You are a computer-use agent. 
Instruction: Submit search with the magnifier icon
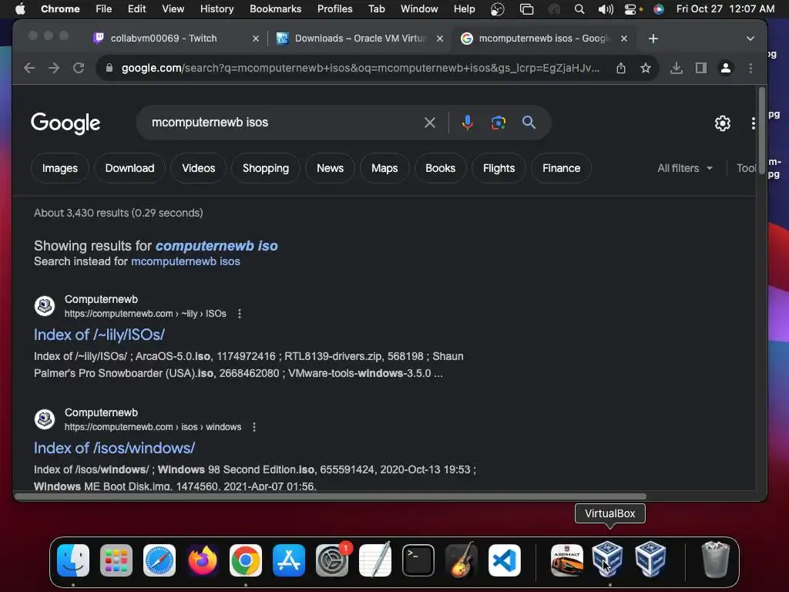(x=529, y=123)
